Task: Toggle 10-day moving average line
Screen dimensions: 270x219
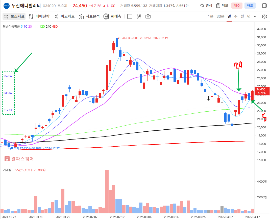Action: coord(26,27)
